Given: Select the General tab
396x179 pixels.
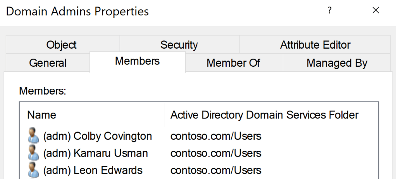Looking at the screenshot, I should pos(48,63).
